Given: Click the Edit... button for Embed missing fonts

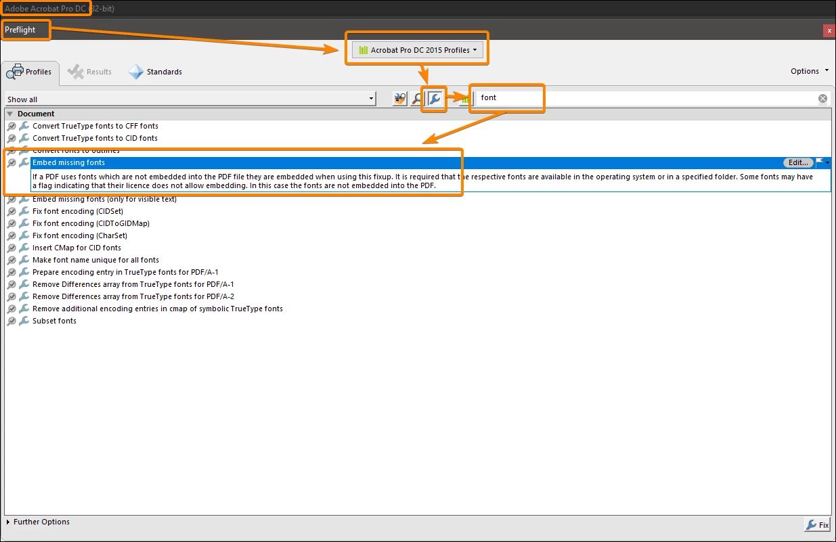Looking at the screenshot, I should pyautogui.click(x=798, y=162).
